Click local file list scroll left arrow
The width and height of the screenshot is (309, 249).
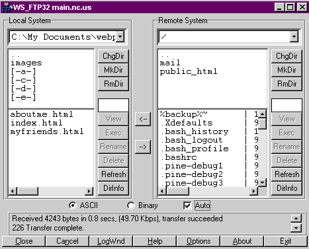13,191
